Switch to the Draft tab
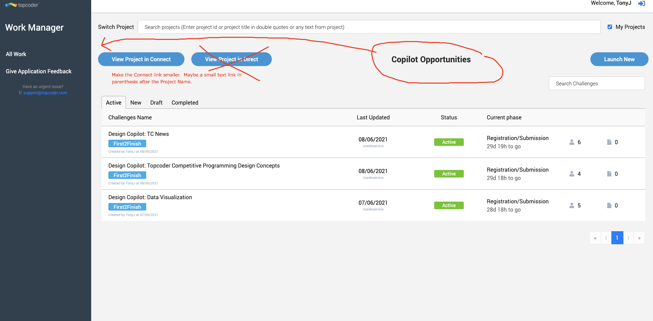The image size is (653, 321). [x=156, y=103]
